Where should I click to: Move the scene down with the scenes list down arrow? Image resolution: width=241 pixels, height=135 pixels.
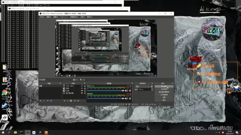coord(51,101)
